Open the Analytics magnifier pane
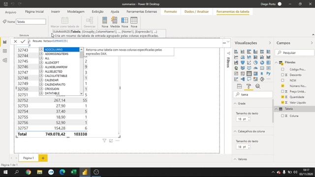The image size is (315, 177). (x=258, y=87)
